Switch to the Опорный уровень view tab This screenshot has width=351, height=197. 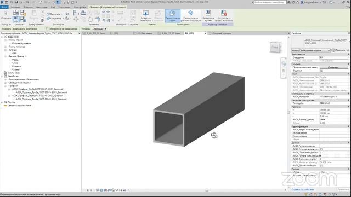tap(222, 33)
